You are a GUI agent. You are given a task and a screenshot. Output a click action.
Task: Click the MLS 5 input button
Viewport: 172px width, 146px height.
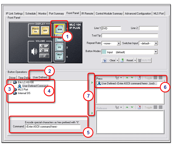point(60,56)
